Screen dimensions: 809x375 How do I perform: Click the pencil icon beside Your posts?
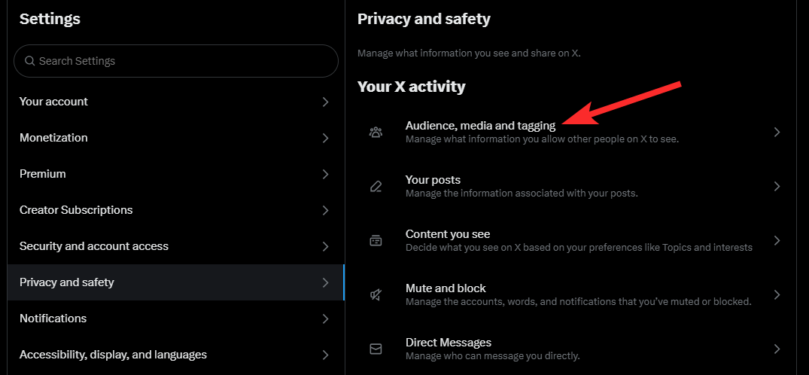click(x=376, y=187)
